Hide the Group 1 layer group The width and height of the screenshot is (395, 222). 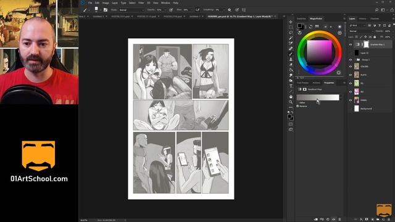(351, 60)
